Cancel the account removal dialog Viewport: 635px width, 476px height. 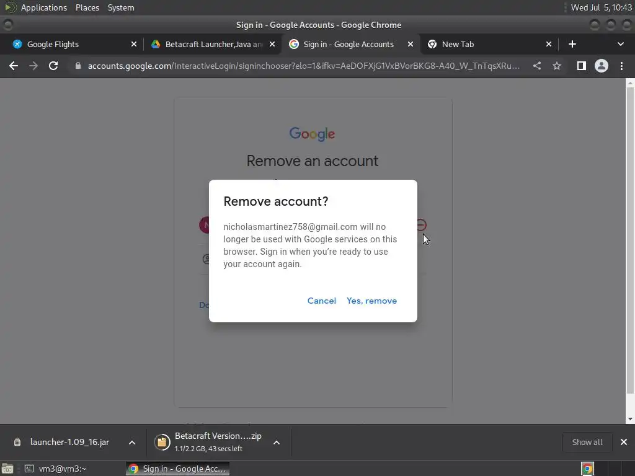coord(322,301)
